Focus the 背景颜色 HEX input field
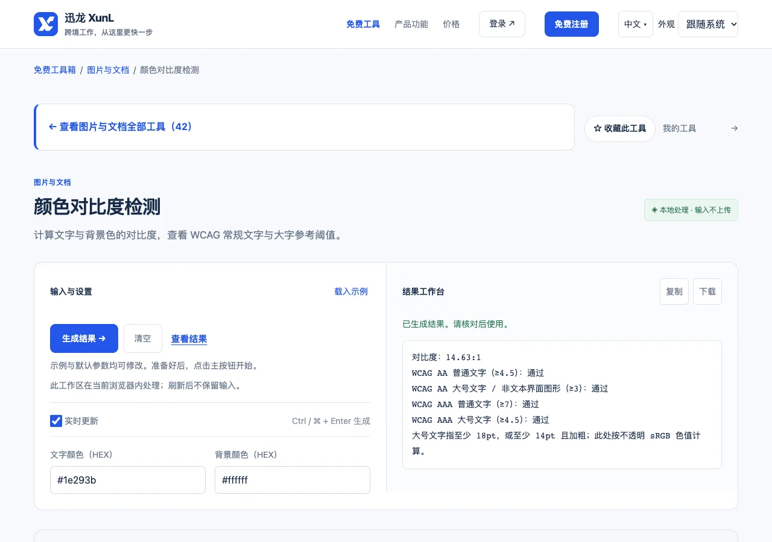The height and width of the screenshot is (542, 772). click(293, 480)
